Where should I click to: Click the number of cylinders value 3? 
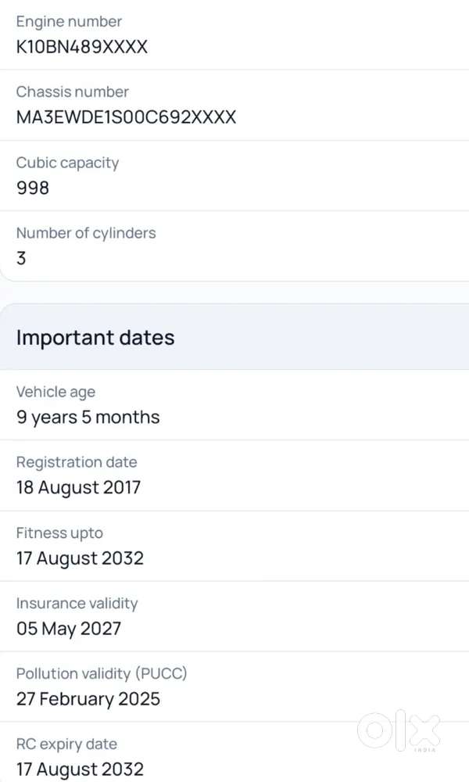pos(21,258)
